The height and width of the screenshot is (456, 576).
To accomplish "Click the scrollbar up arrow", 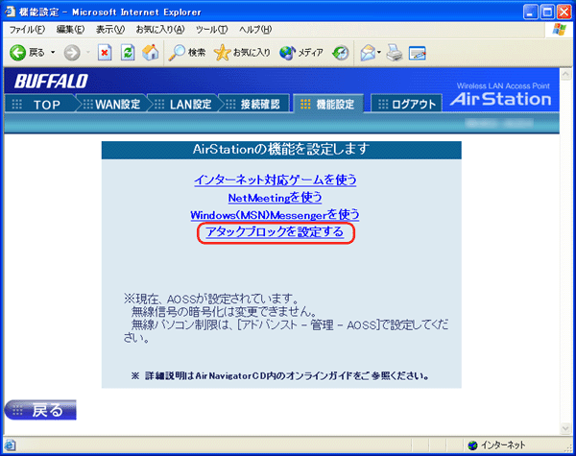I will tap(565, 75).
